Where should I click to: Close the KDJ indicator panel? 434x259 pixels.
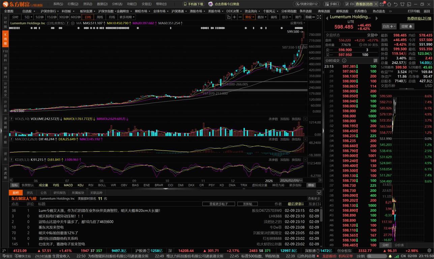[305, 160]
